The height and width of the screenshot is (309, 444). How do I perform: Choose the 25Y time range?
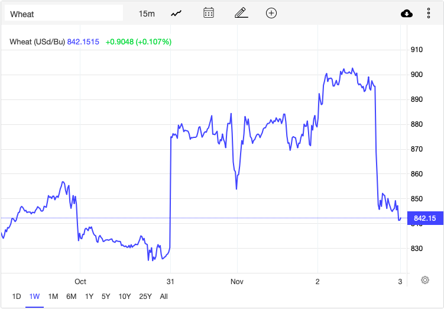145,297
